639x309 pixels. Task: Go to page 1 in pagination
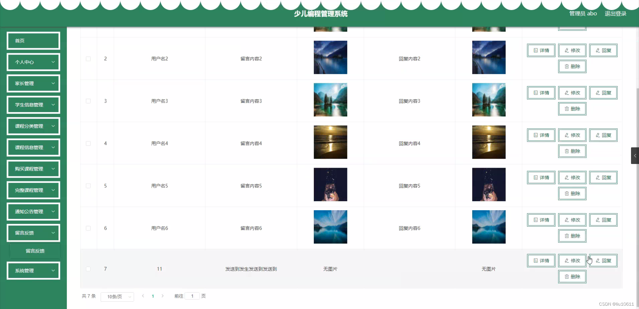tap(153, 296)
